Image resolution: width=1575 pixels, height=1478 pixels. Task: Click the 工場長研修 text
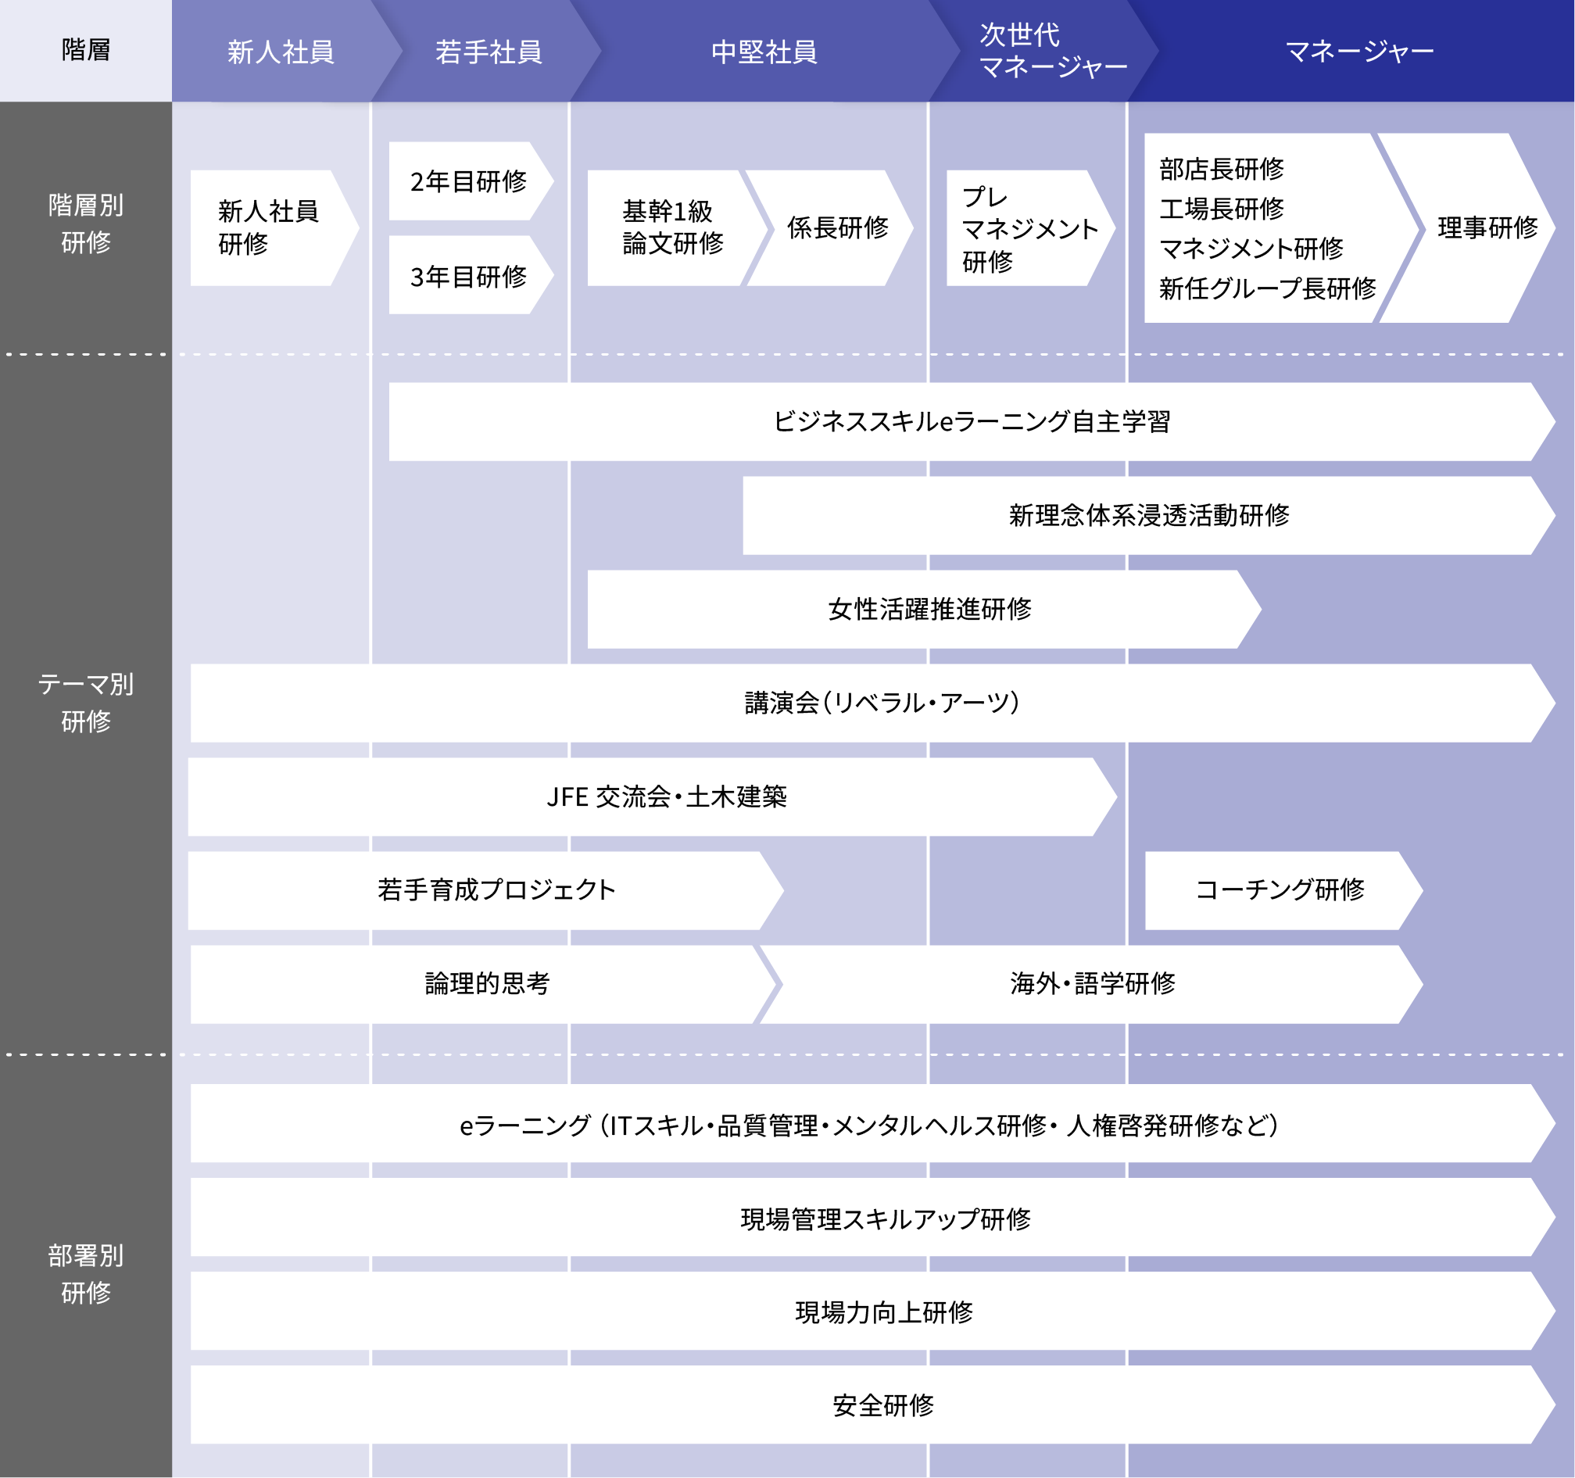tap(1222, 209)
